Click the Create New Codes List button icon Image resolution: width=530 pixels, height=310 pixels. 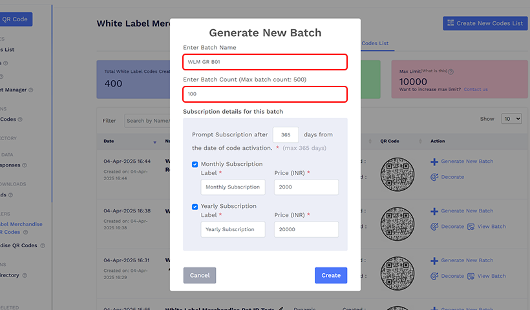coord(450,23)
